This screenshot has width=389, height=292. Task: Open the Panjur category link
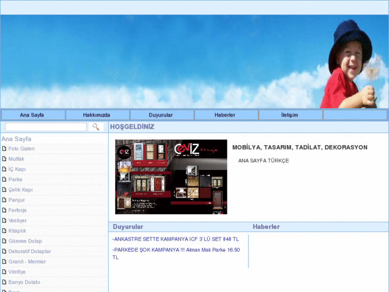[17, 200]
